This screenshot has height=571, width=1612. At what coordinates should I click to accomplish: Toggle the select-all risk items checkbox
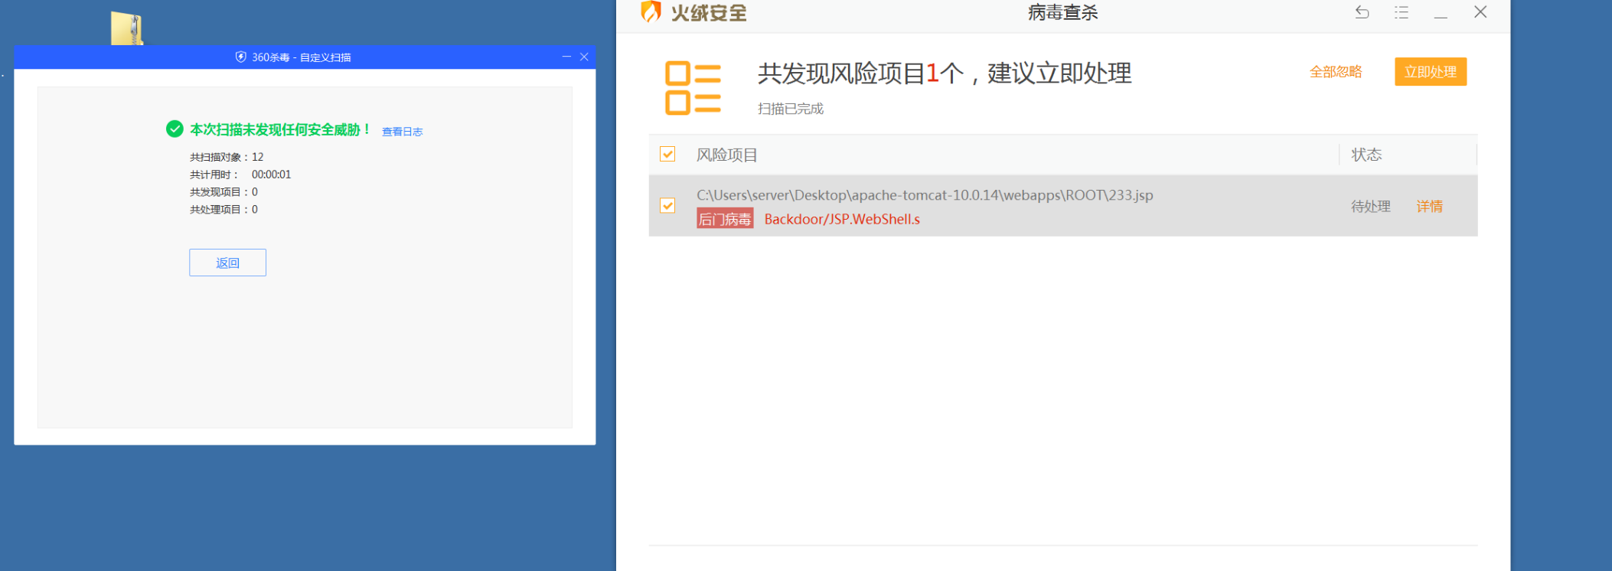667,155
